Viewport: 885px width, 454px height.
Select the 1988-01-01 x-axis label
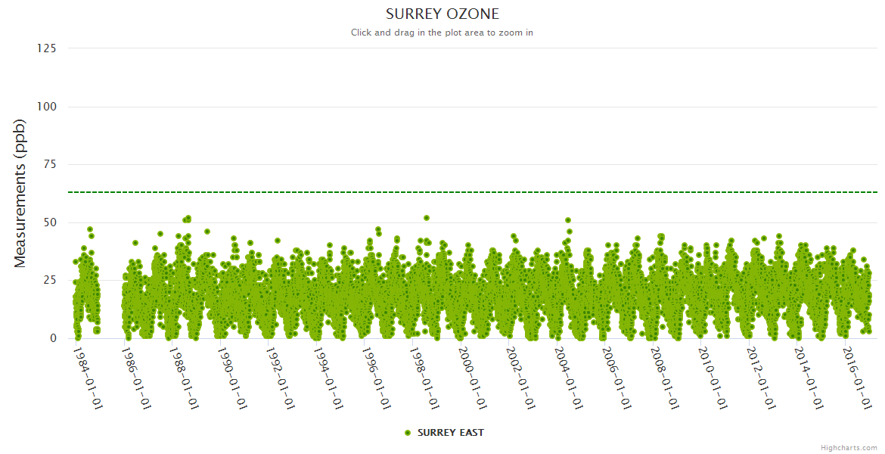[x=184, y=378]
